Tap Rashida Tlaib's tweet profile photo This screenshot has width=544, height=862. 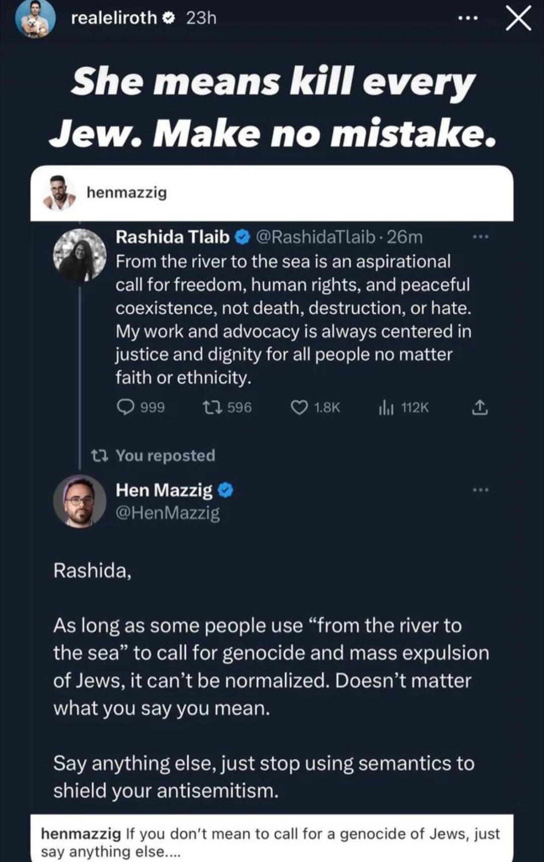tap(80, 255)
